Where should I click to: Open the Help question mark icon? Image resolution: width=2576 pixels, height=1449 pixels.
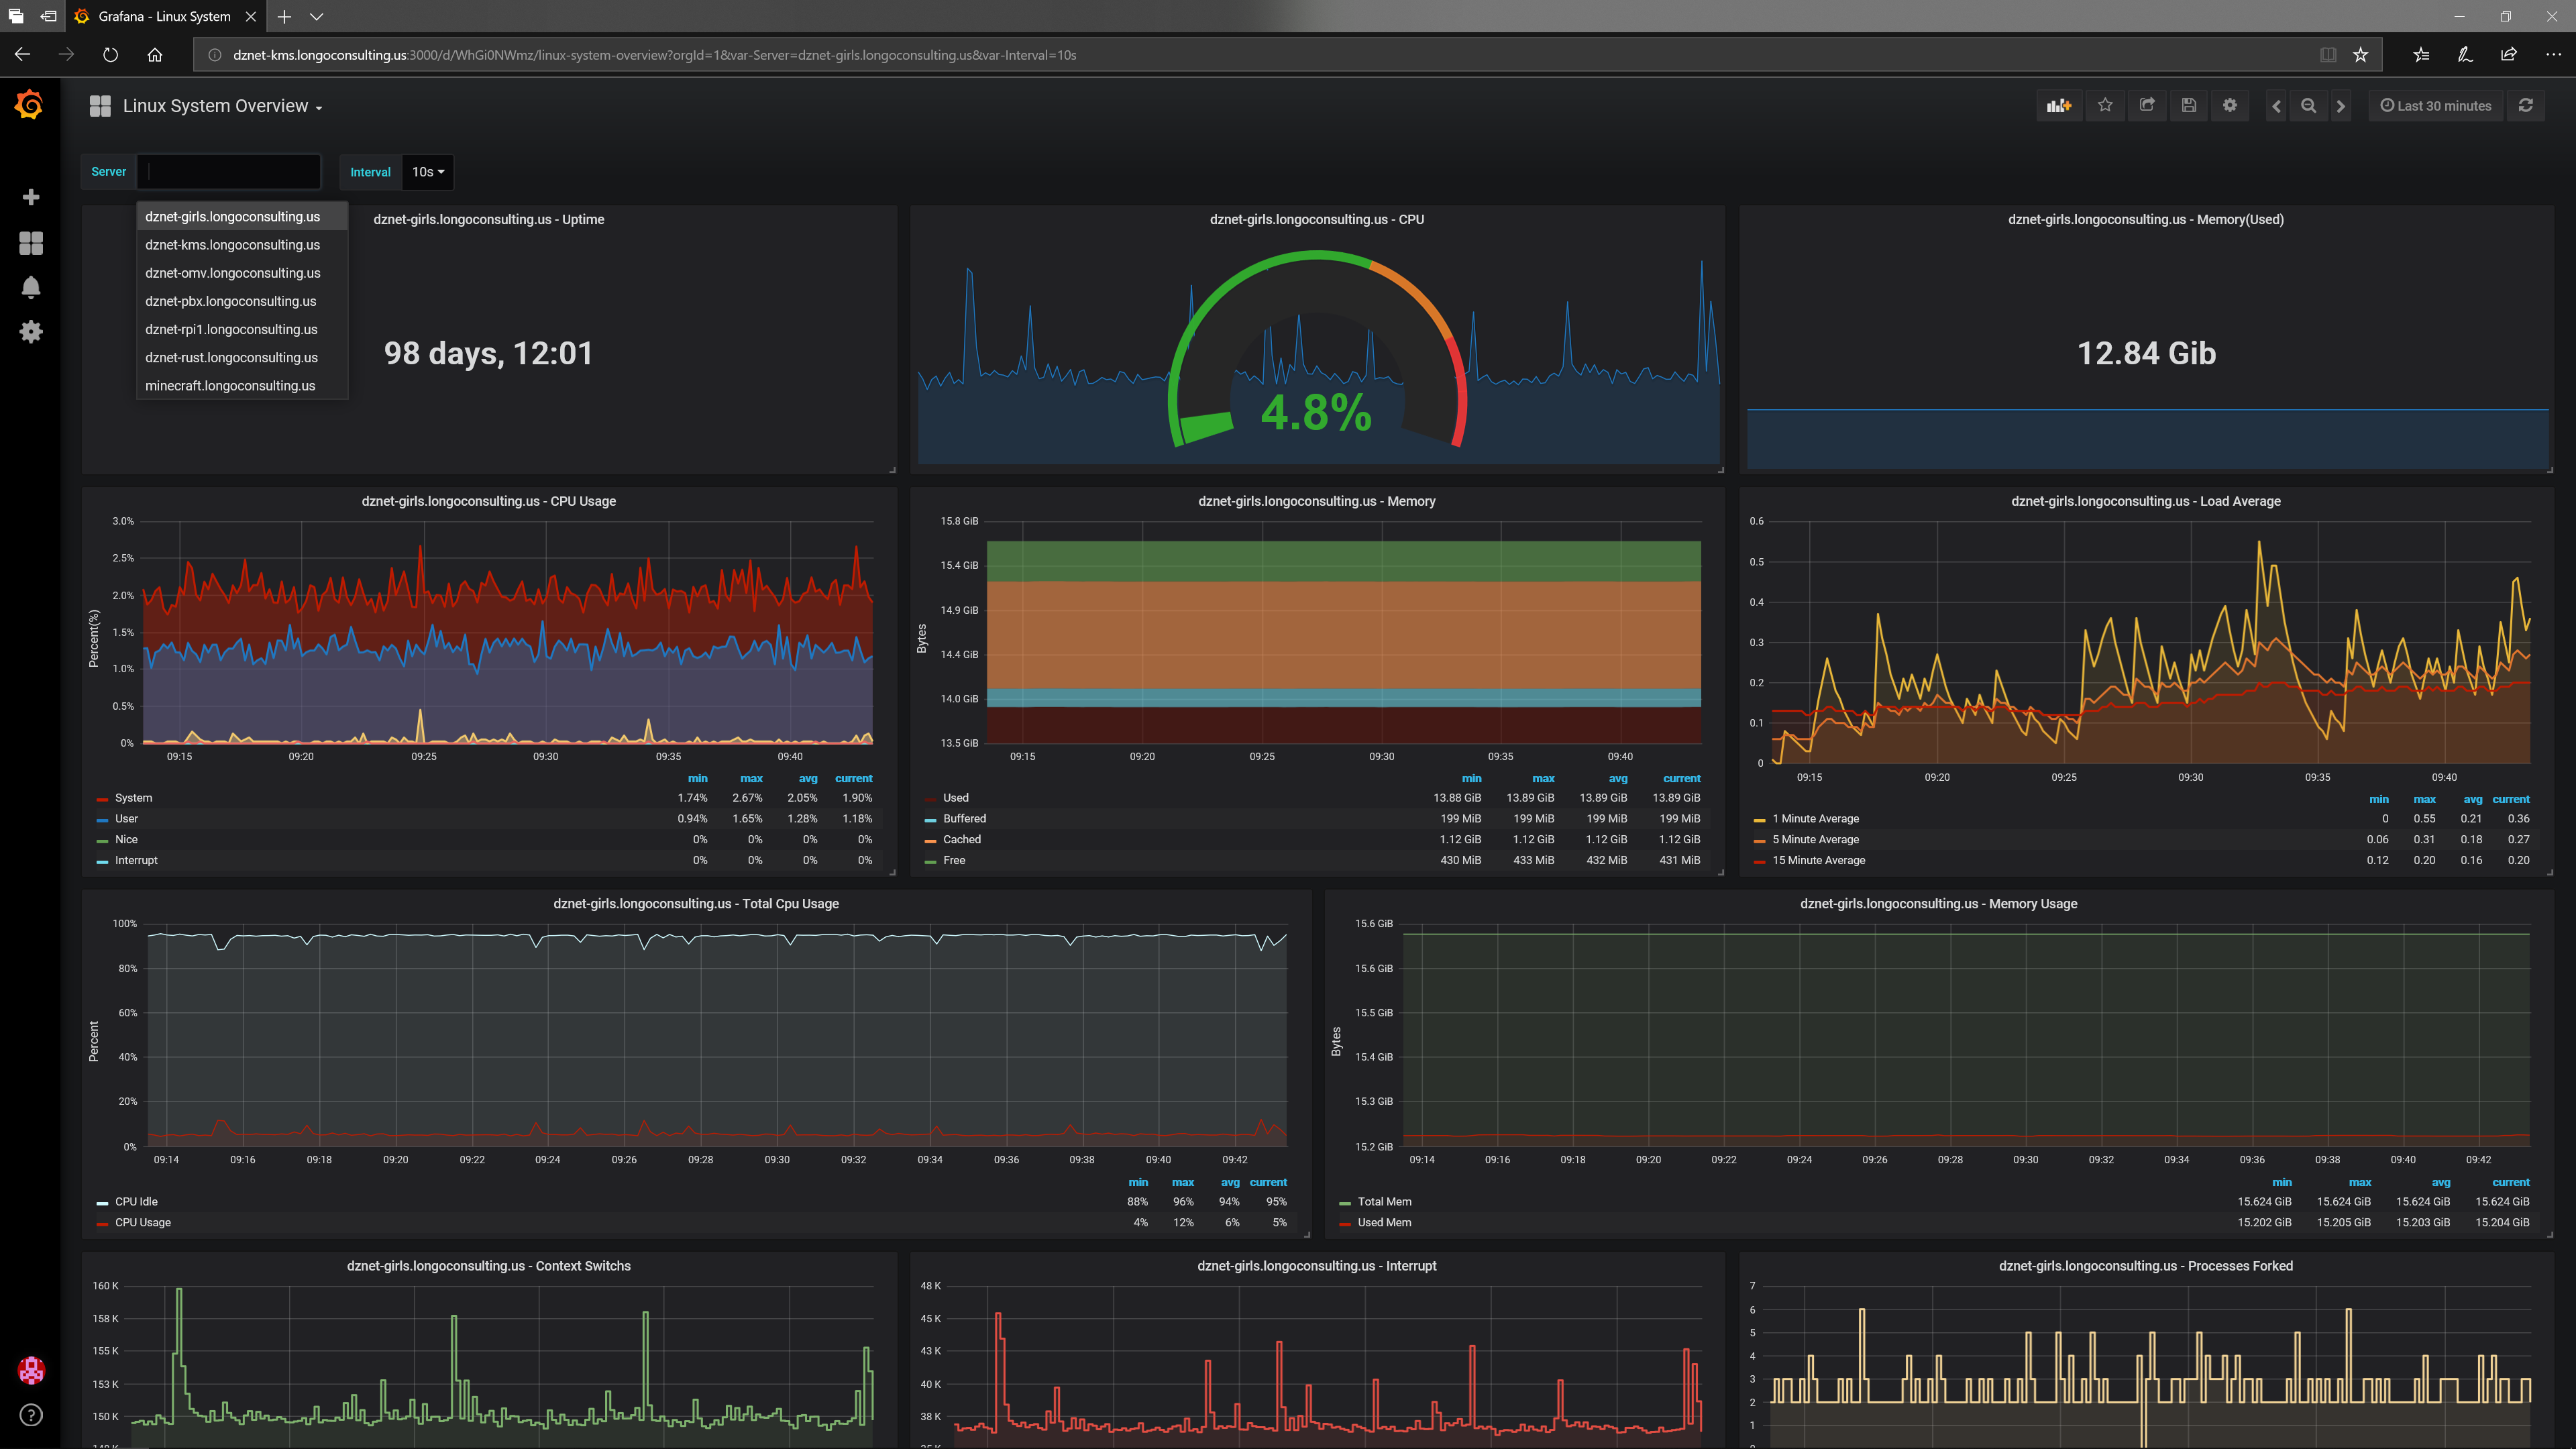(x=31, y=1415)
